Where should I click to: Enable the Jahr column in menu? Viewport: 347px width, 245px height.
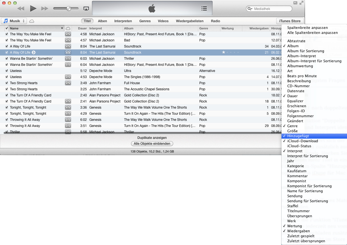[x=314, y=161]
